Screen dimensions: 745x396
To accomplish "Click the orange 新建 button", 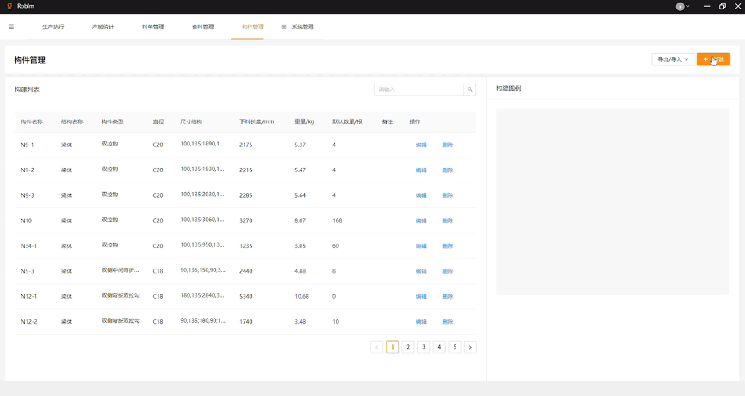I will click(x=713, y=59).
